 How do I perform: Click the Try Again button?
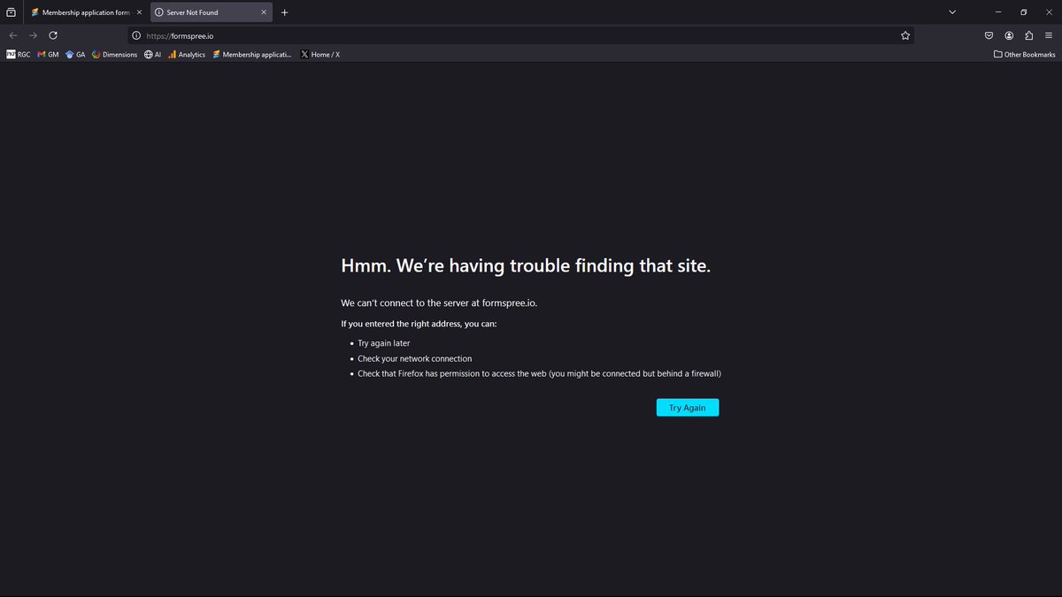point(688,408)
